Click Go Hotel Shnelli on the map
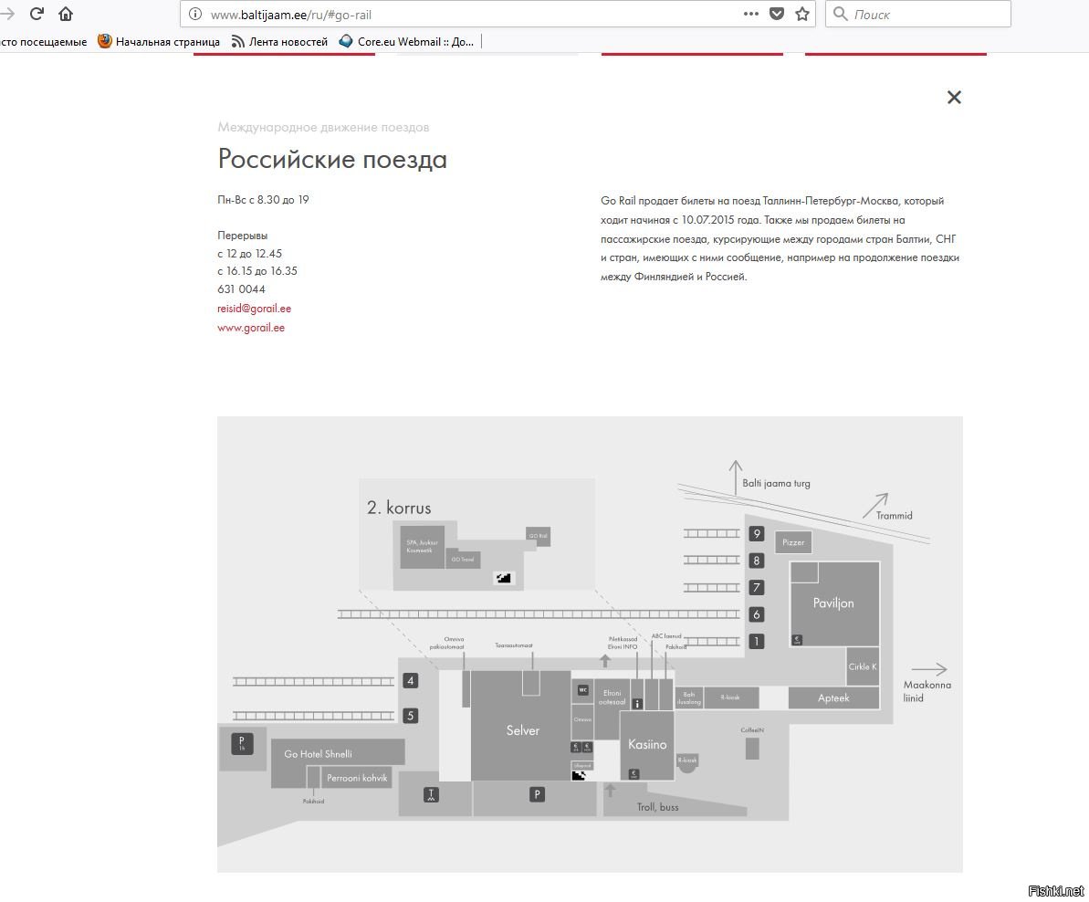 click(x=338, y=753)
